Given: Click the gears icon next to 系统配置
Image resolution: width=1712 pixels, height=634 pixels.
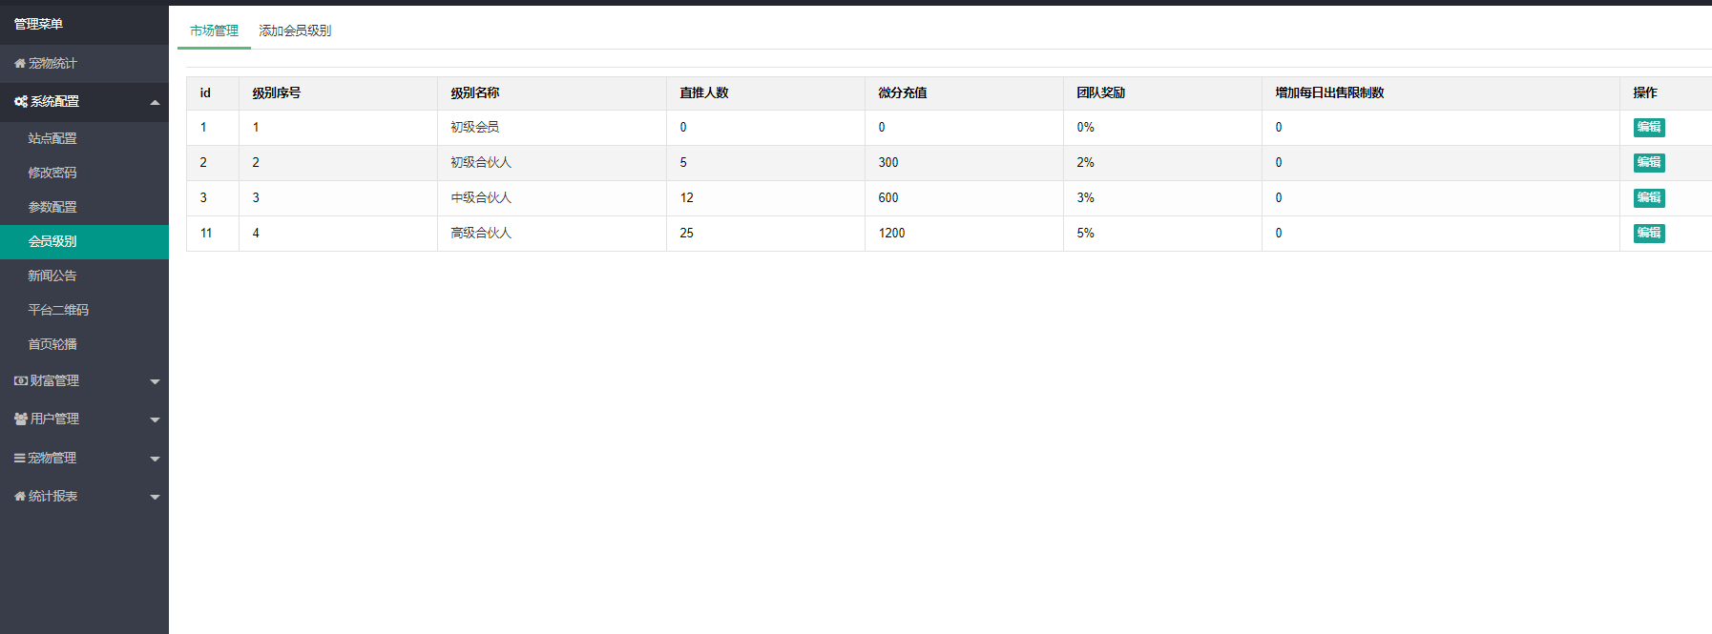Looking at the screenshot, I should tap(21, 102).
